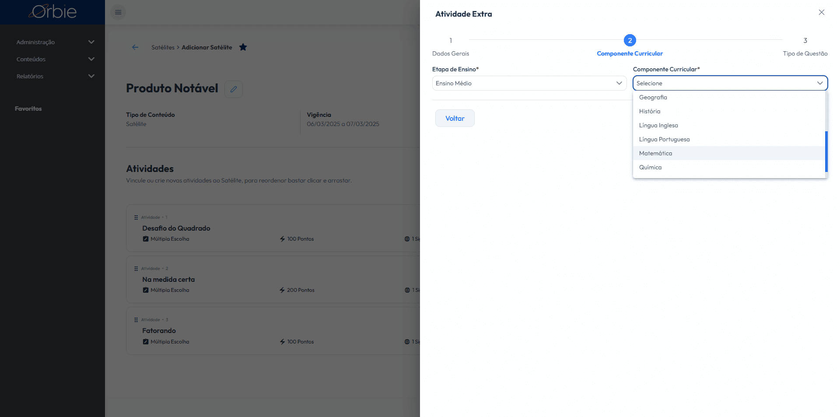
Task: Click the Produto Notável heading
Action: click(x=172, y=88)
